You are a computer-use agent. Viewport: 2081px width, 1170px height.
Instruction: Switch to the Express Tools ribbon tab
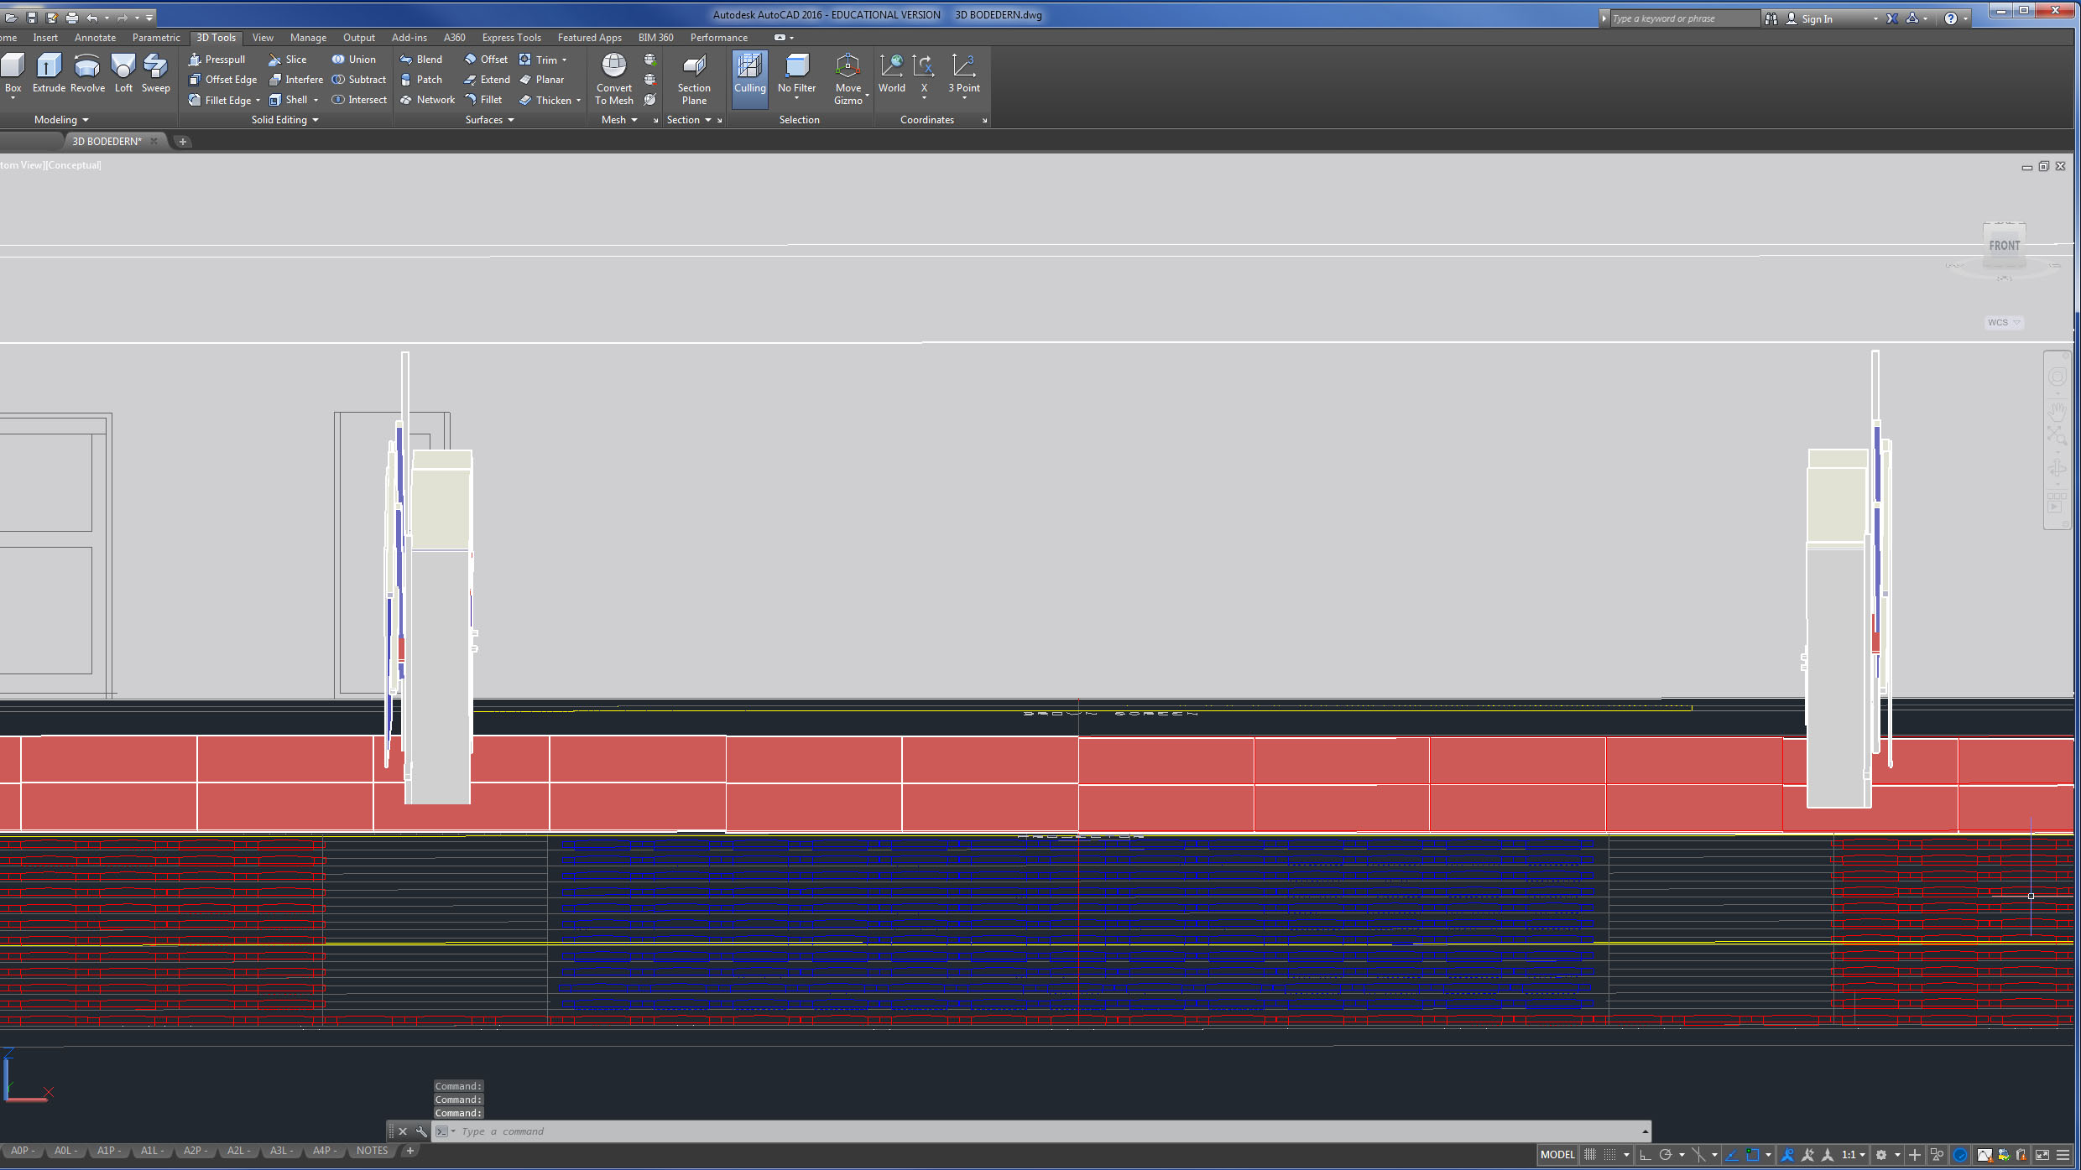[511, 38]
